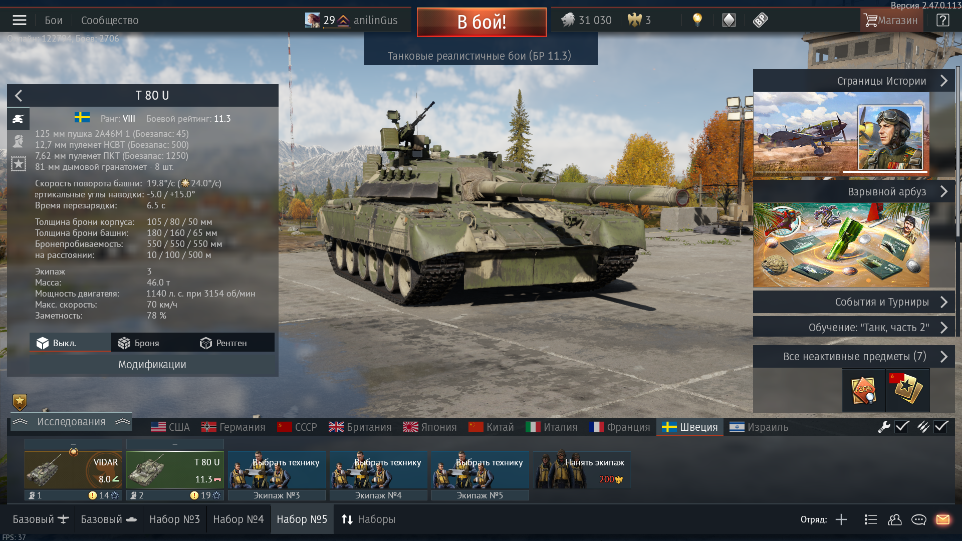Open the mail envelope inbox icon

coord(942,519)
